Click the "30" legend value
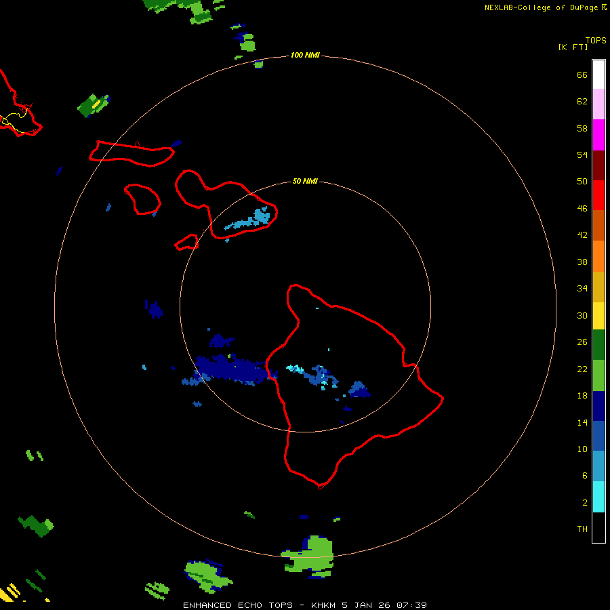This screenshot has height=610, width=610. pos(582,315)
